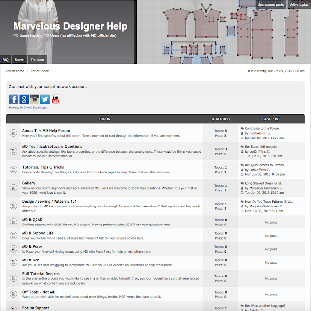Click 'Tue Jun 09, 2015 2:04 am' timestamp
This screenshot has height=311, width=311.
(263, 156)
